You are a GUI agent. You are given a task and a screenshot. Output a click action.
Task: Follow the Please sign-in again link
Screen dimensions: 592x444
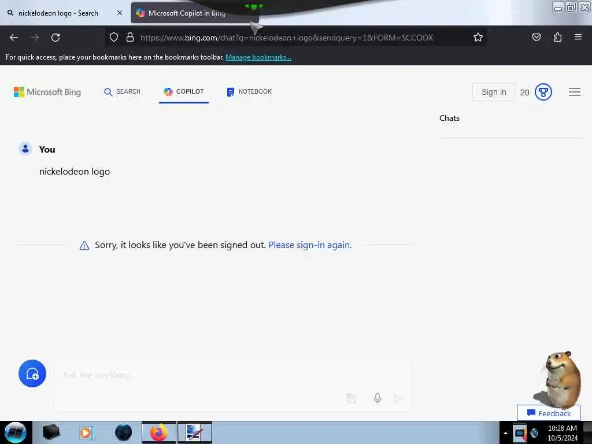coord(310,245)
